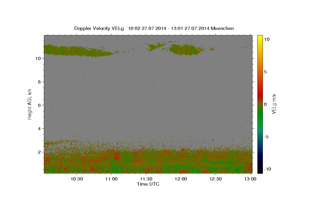Select the '11:00' time axis label

pos(111,179)
